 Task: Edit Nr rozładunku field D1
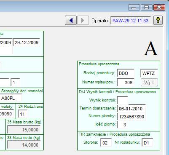147,143
